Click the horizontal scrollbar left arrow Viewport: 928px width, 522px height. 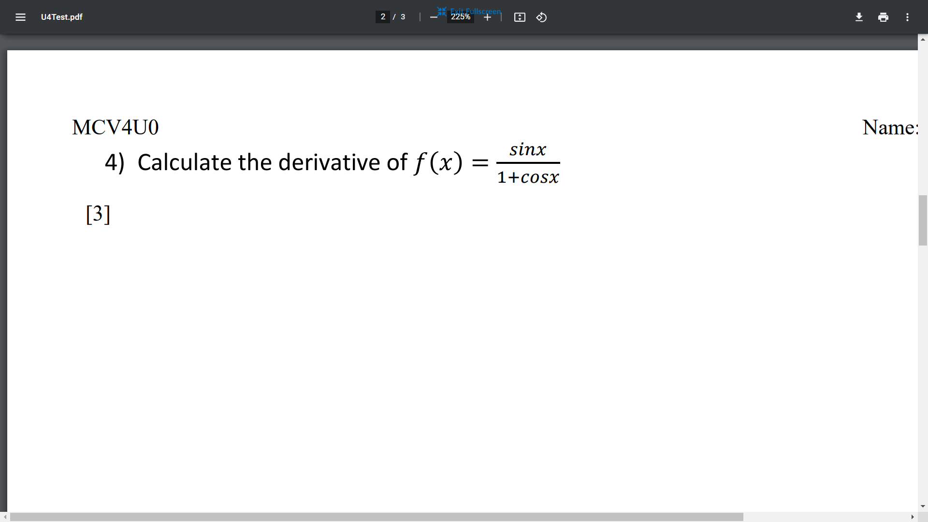pos(5,517)
